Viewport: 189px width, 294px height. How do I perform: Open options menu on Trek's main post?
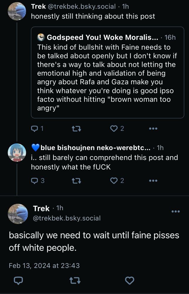click(x=175, y=211)
